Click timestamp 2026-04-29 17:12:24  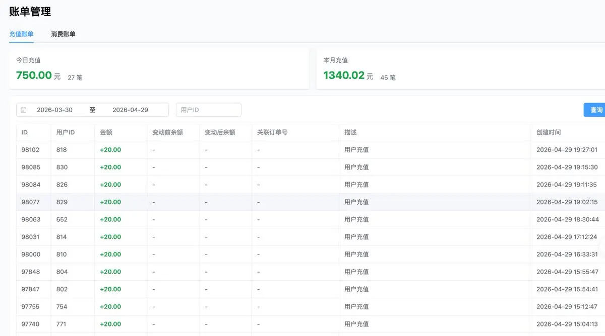[567, 237]
